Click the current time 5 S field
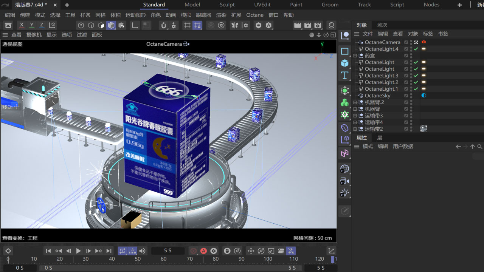This screenshot has height=272, width=484. 168,251
